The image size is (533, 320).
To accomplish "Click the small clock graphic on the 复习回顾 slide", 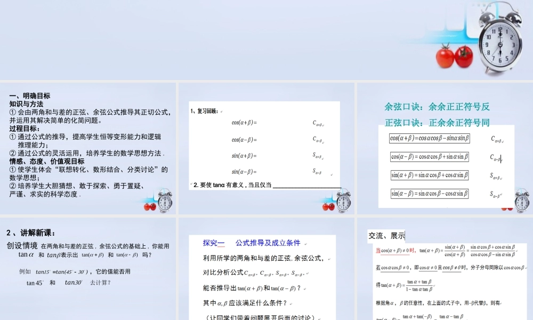I will click(343, 201).
